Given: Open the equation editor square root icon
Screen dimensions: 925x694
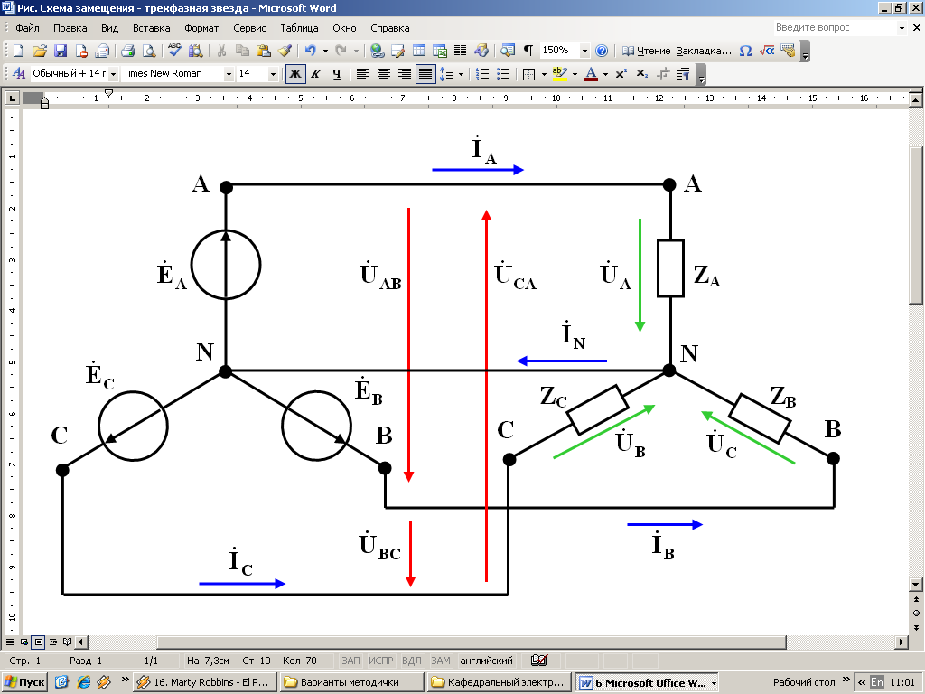Looking at the screenshot, I should point(767,51).
